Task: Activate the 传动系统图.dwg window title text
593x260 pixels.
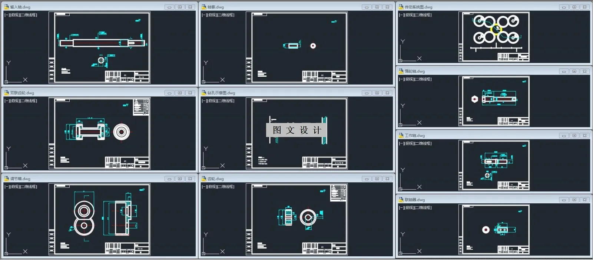Action: coord(418,7)
